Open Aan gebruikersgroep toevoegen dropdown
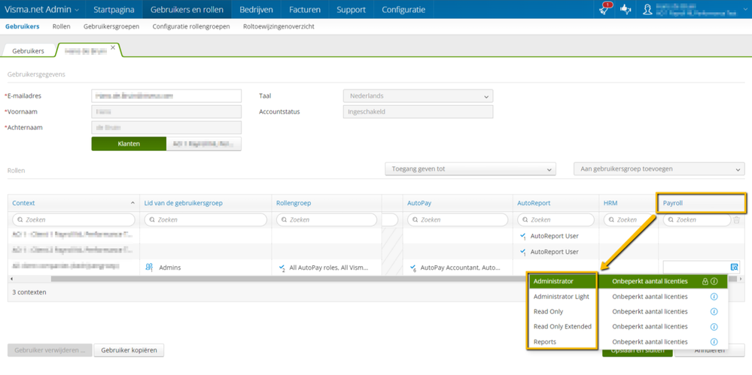752x375 pixels. (x=659, y=169)
